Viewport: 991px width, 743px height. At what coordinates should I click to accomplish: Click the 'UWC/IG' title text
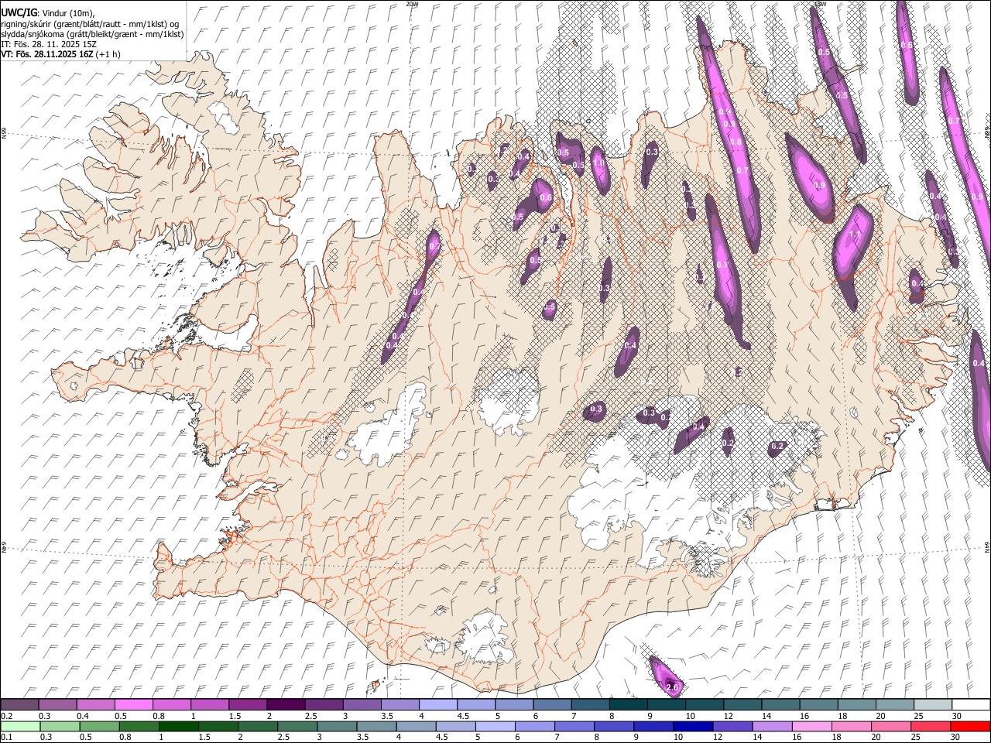19,12
